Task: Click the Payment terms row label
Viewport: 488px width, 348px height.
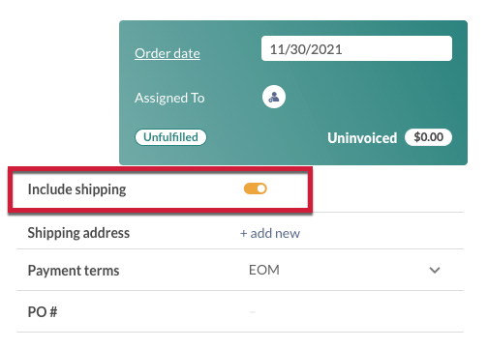Action: 74,271
